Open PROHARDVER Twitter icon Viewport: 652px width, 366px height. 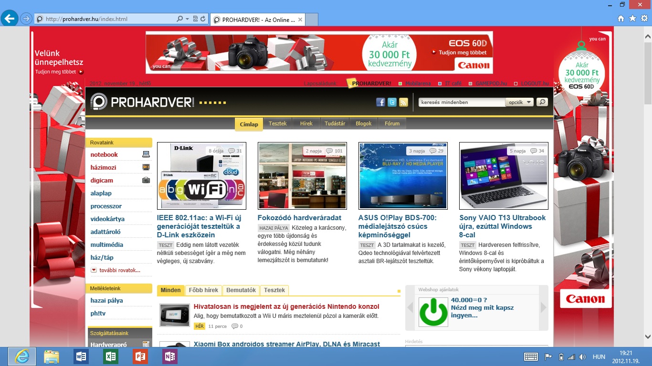(392, 102)
